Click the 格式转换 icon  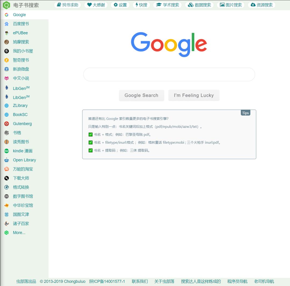point(6,187)
